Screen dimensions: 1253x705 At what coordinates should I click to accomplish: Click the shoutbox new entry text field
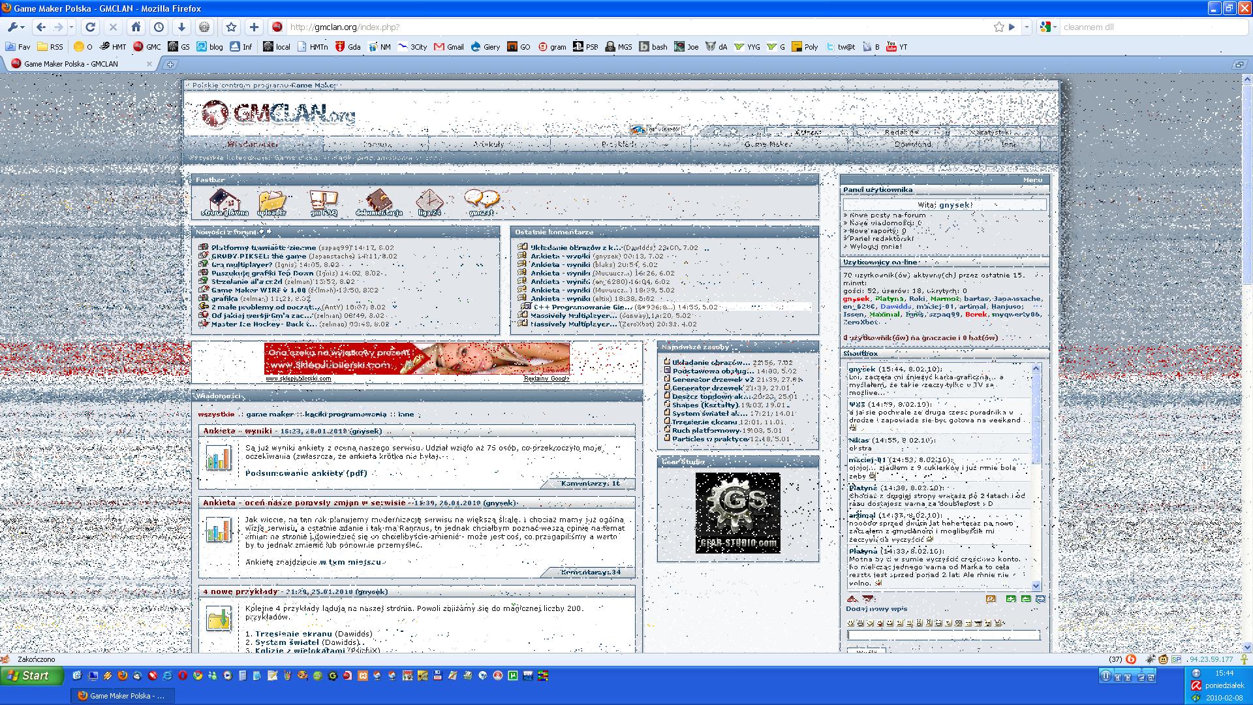tap(943, 634)
